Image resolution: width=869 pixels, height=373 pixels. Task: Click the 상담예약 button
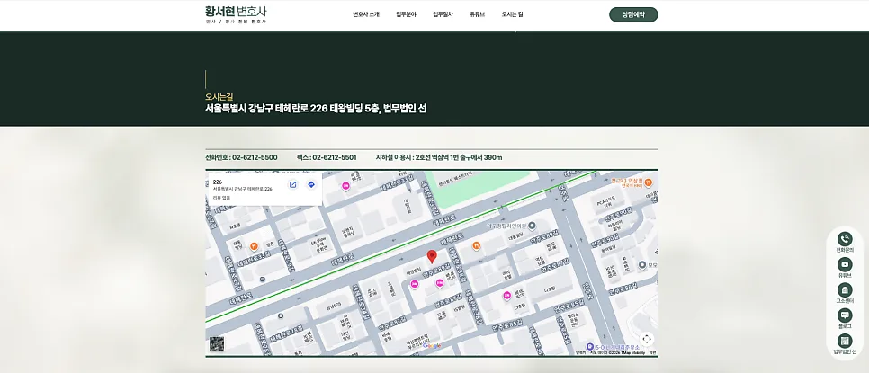pyautogui.click(x=633, y=15)
